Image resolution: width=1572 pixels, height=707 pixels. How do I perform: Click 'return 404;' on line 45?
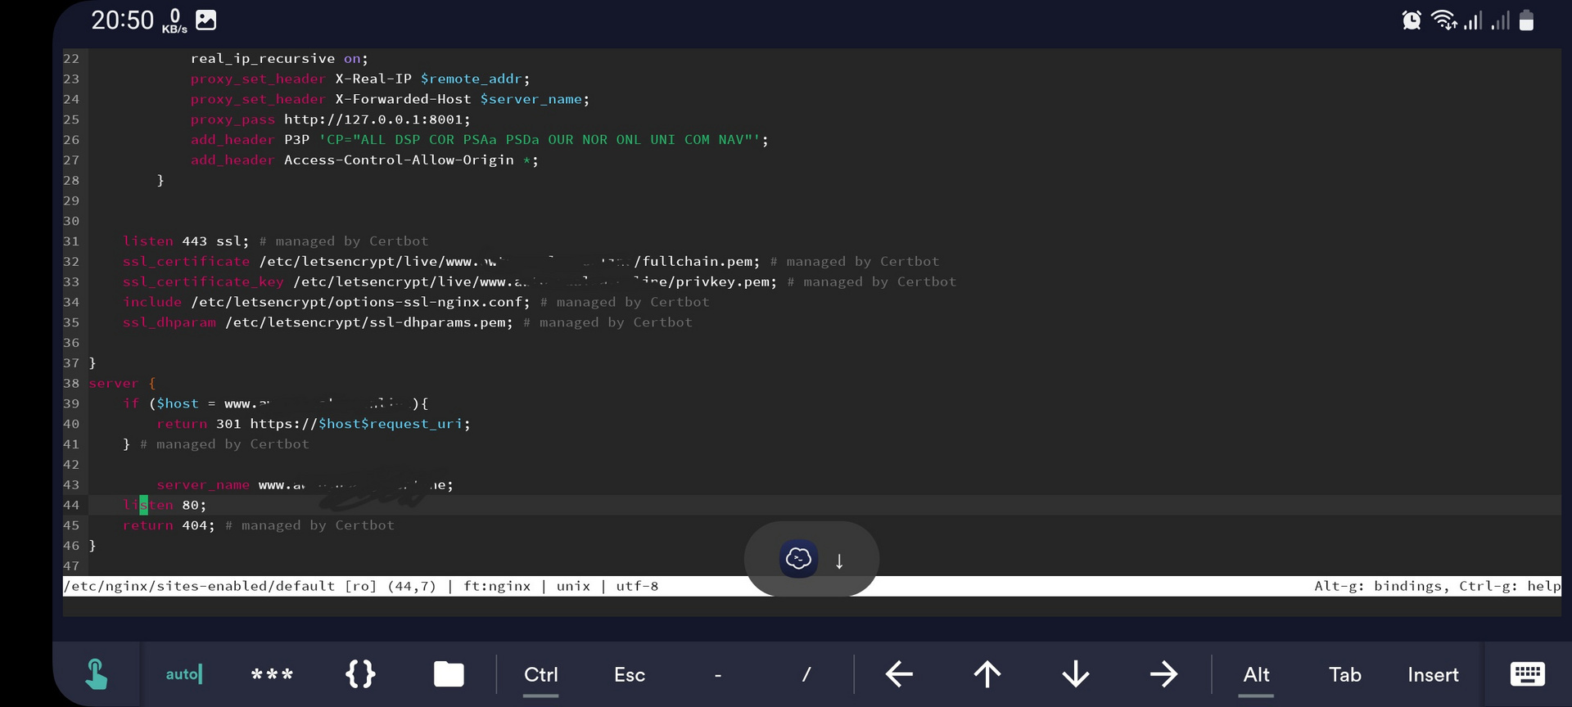pyautogui.click(x=169, y=525)
